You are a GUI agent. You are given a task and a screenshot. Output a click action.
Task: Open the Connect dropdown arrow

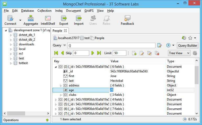20,20
